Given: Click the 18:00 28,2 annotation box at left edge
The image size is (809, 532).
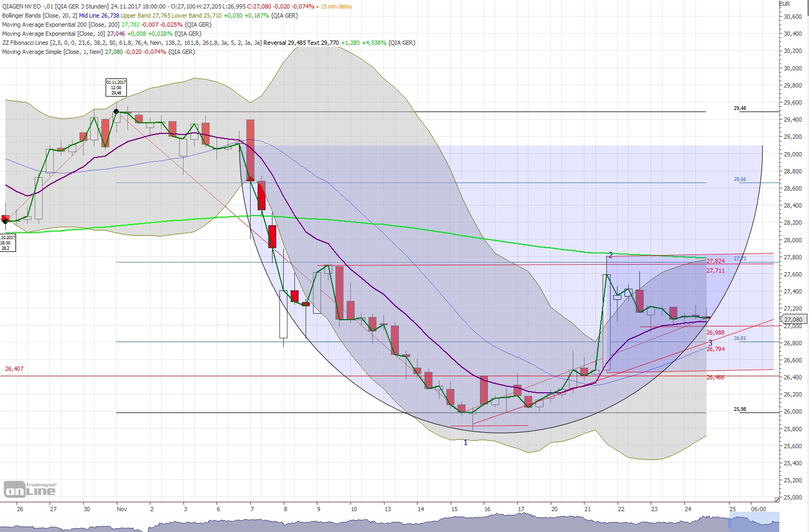Looking at the screenshot, I should (8, 243).
